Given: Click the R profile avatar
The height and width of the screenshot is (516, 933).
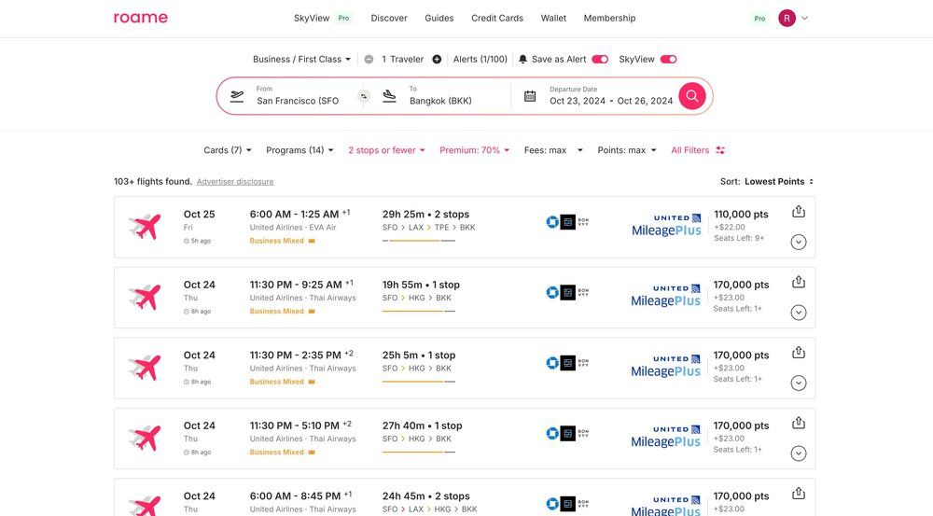Looking at the screenshot, I should tap(787, 19).
